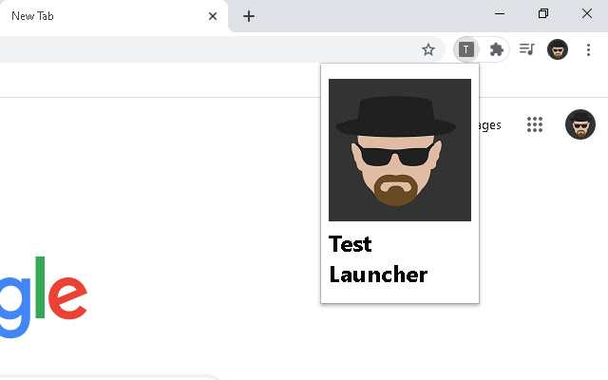Open a new tab with the plus button
The height and width of the screenshot is (380, 608).
point(249,16)
